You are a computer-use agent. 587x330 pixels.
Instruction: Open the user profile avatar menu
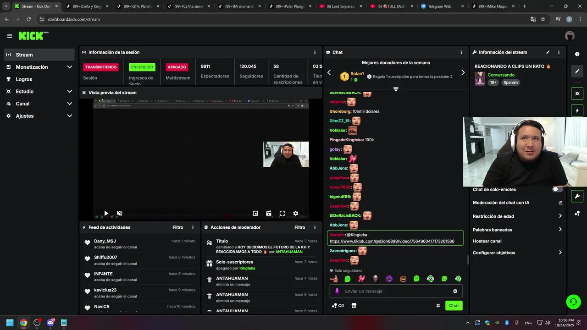(x=570, y=36)
